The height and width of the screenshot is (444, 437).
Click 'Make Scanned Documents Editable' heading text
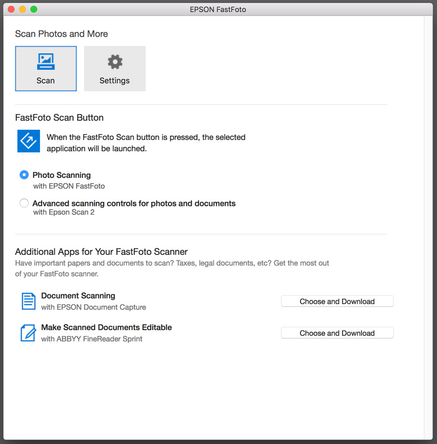106,327
